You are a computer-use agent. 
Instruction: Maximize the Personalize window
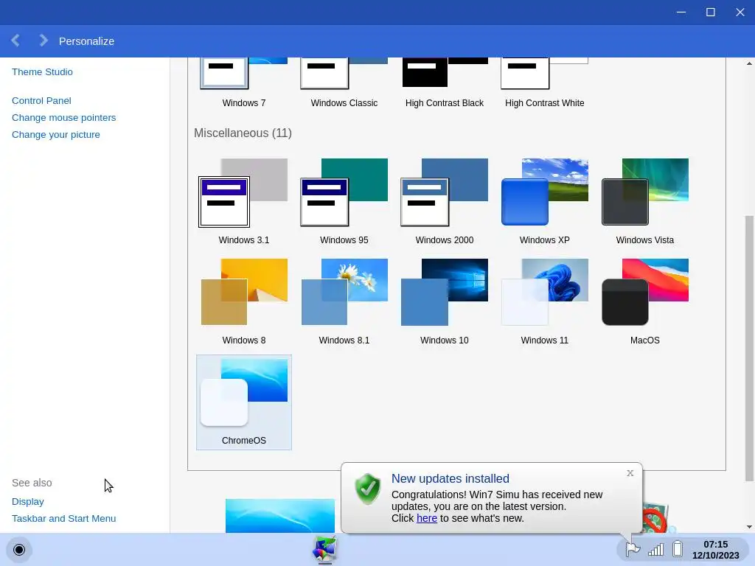[710, 12]
